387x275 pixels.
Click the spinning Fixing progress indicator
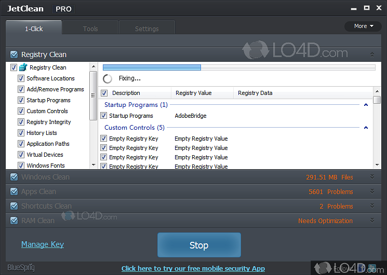[108, 79]
